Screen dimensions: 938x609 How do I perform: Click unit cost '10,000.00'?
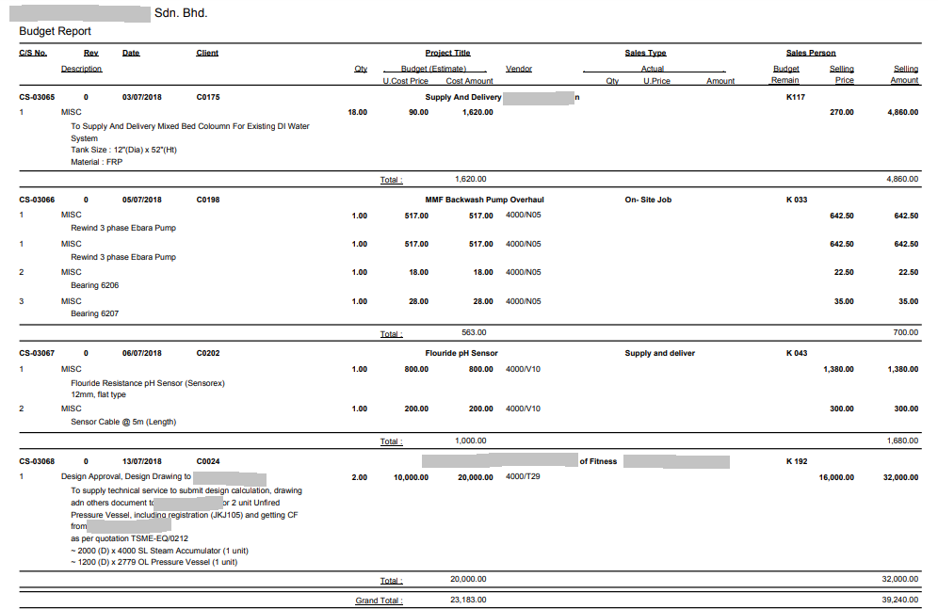click(411, 477)
